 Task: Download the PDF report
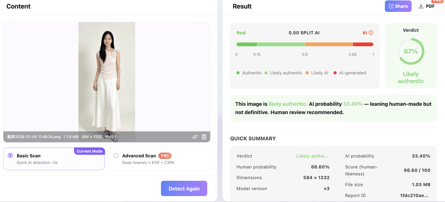427,6
